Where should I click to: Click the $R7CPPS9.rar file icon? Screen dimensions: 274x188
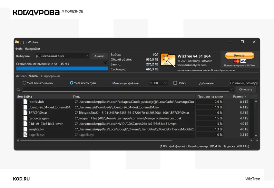[x=25, y=113]
